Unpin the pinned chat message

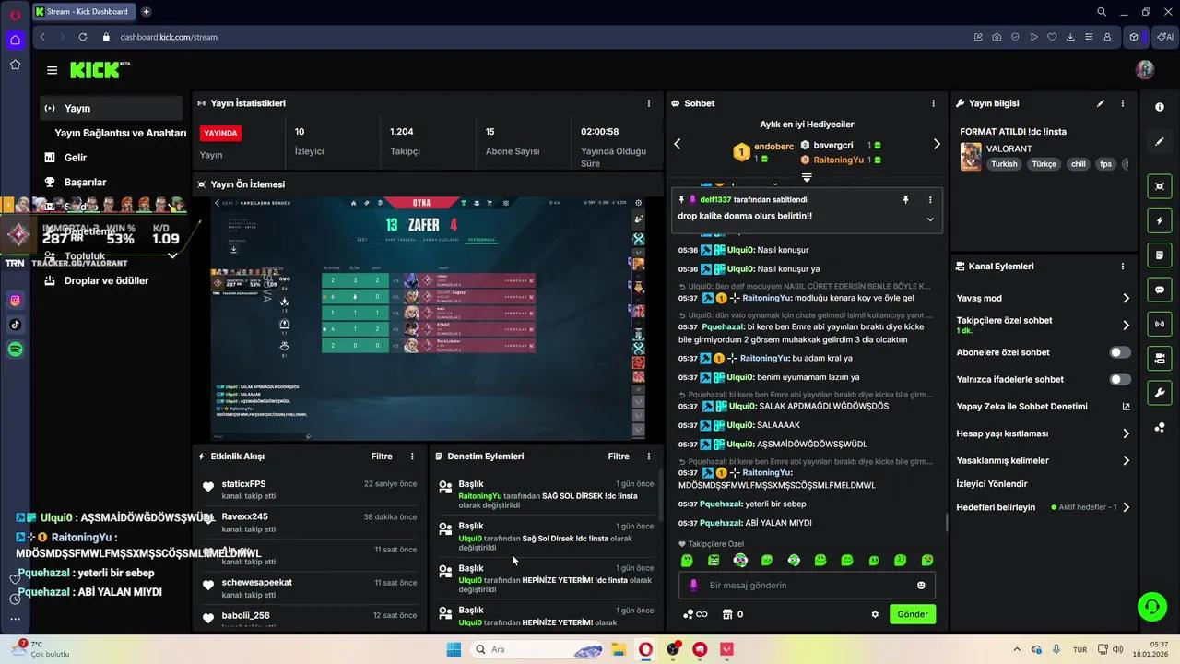(905, 200)
